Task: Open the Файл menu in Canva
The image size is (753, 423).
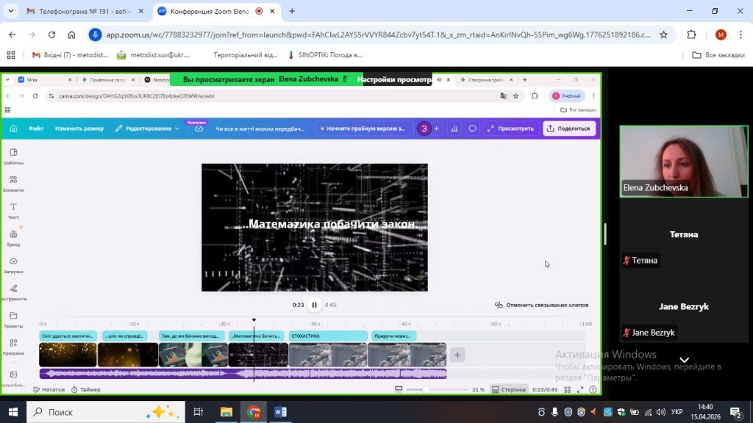Action: [x=36, y=129]
